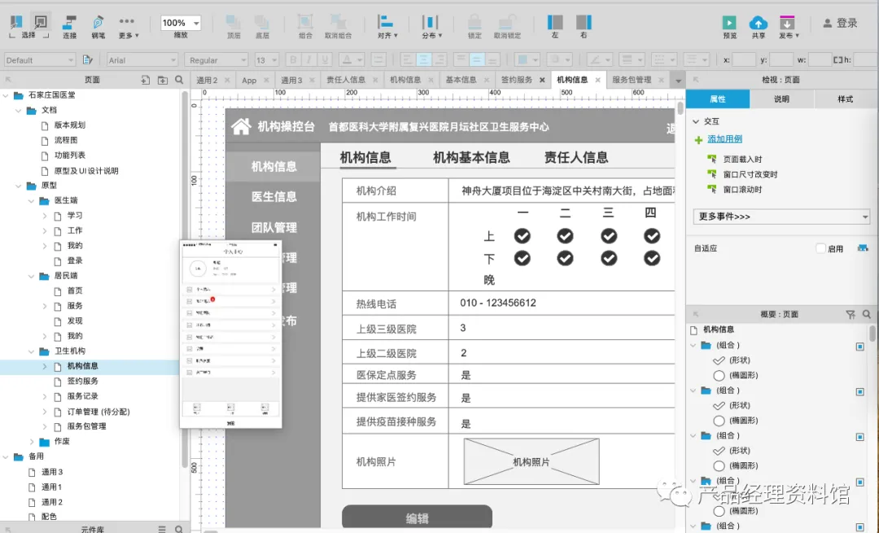Viewport: 879px width, 533px height.
Task: Click the search icon in 页面 panel
Action: (179, 80)
